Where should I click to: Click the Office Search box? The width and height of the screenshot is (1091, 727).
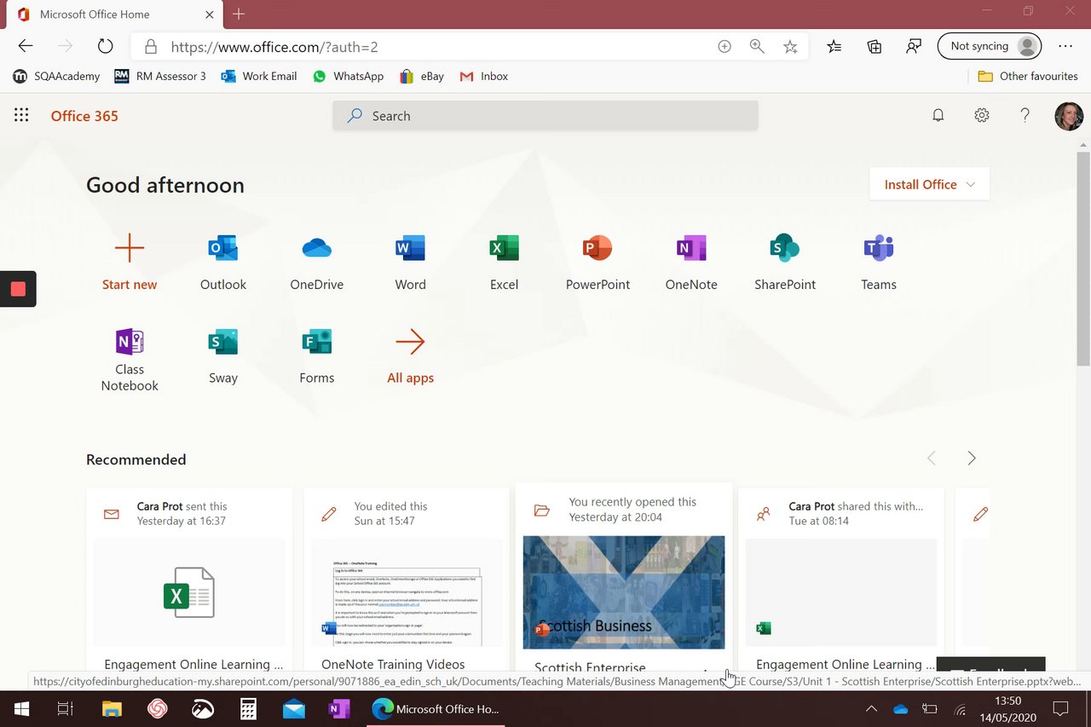545,116
